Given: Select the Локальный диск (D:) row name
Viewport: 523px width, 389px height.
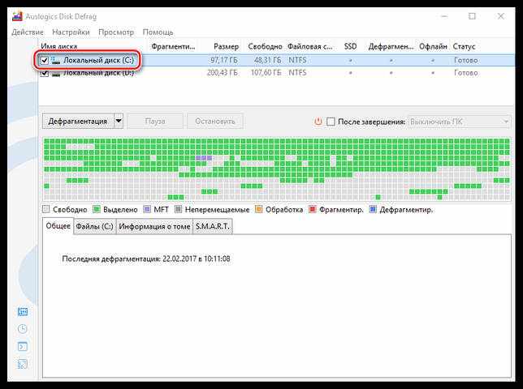Looking at the screenshot, I should [98, 73].
